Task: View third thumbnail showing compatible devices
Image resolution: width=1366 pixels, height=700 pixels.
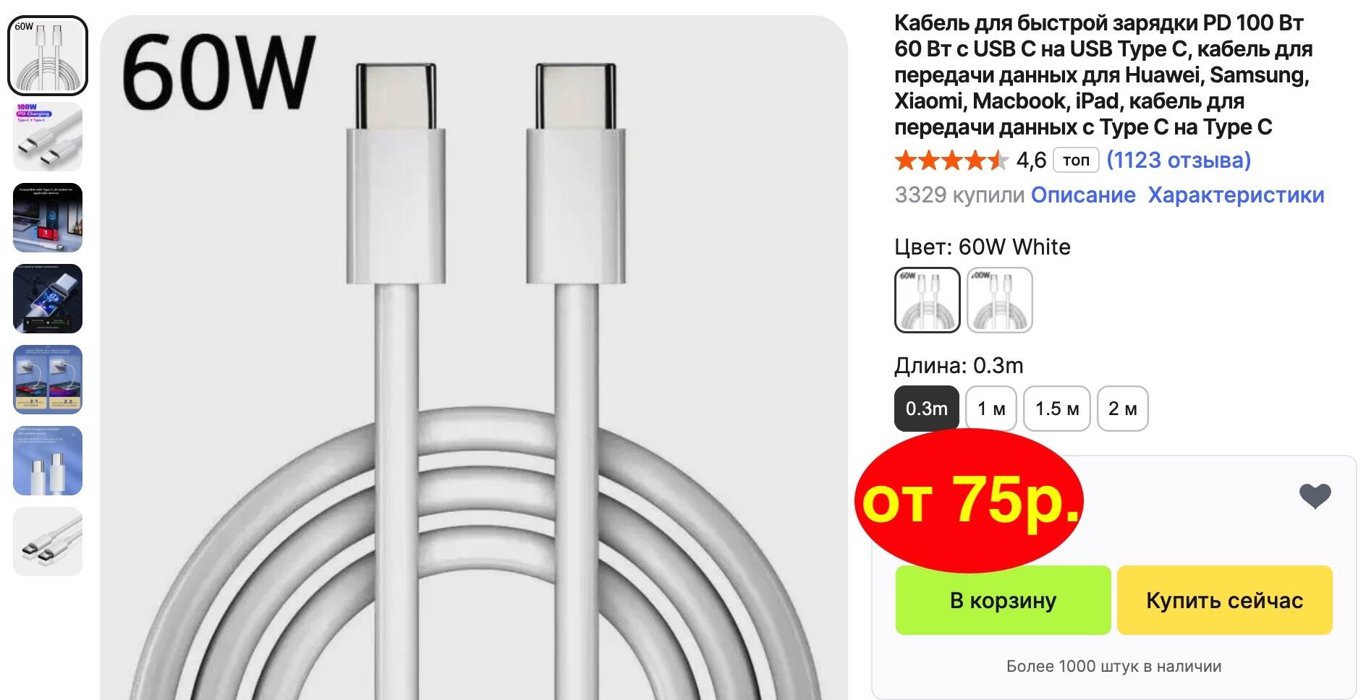Action: click(x=48, y=218)
